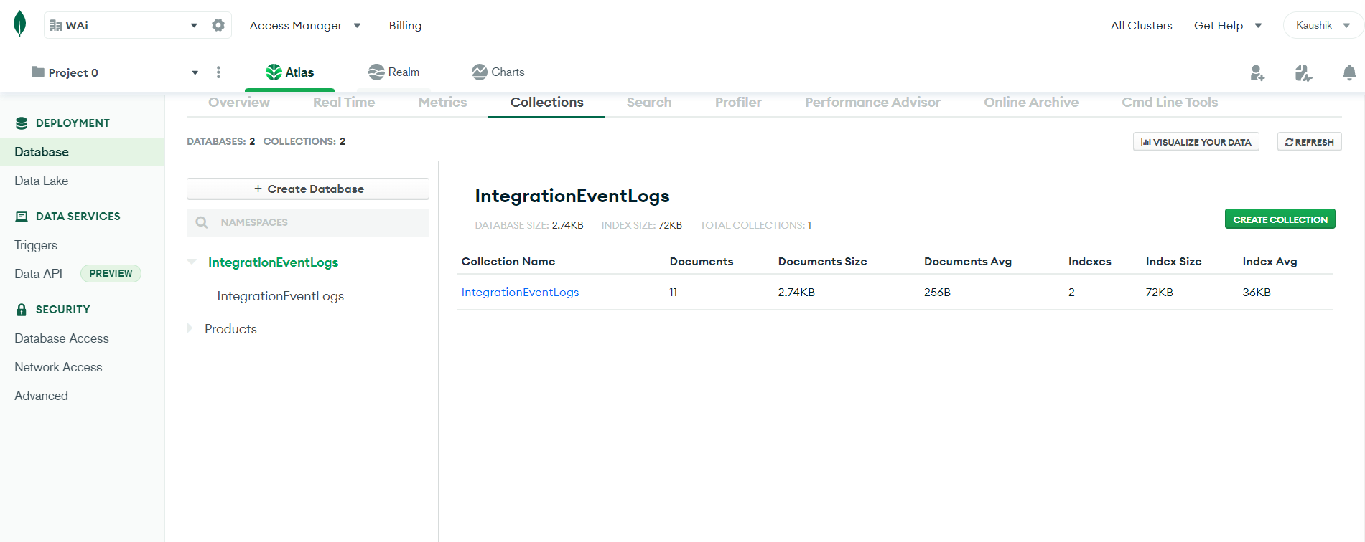Open project options three-dot menu
The width and height of the screenshot is (1365, 542).
pos(218,72)
